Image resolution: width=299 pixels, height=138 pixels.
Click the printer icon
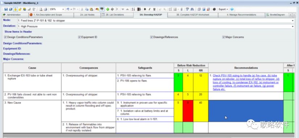[x=45, y=9]
